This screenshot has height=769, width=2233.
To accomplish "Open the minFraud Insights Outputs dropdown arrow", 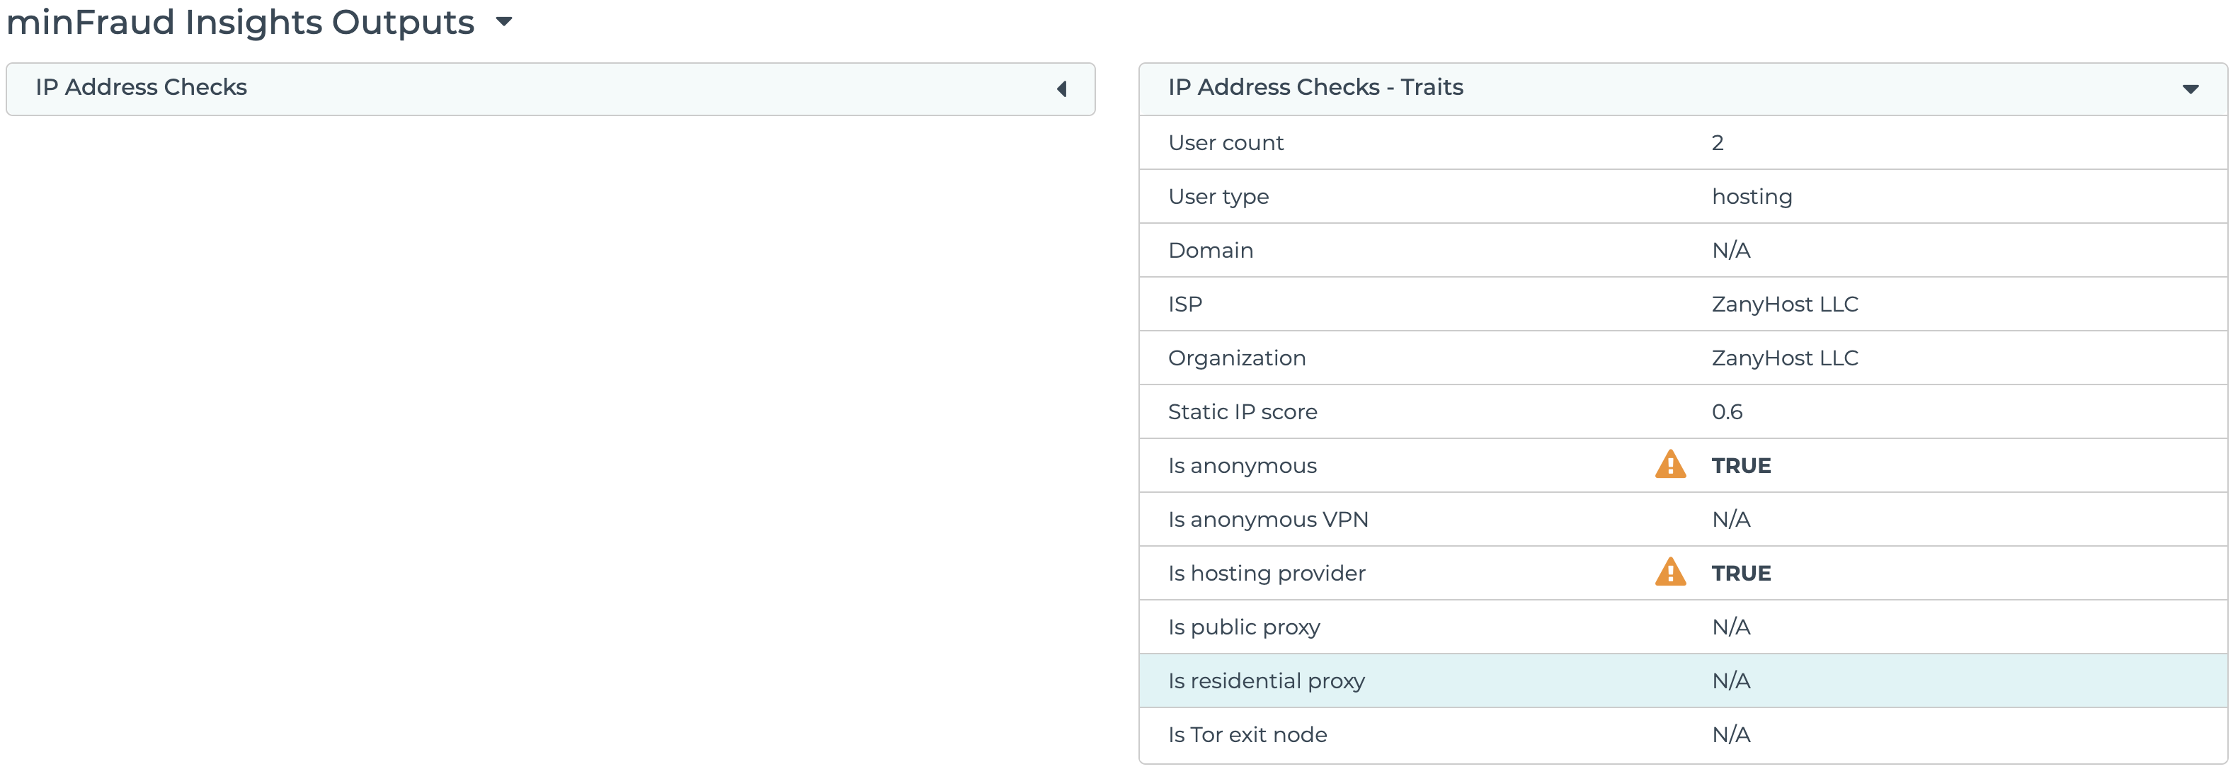I will click(x=503, y=22).
